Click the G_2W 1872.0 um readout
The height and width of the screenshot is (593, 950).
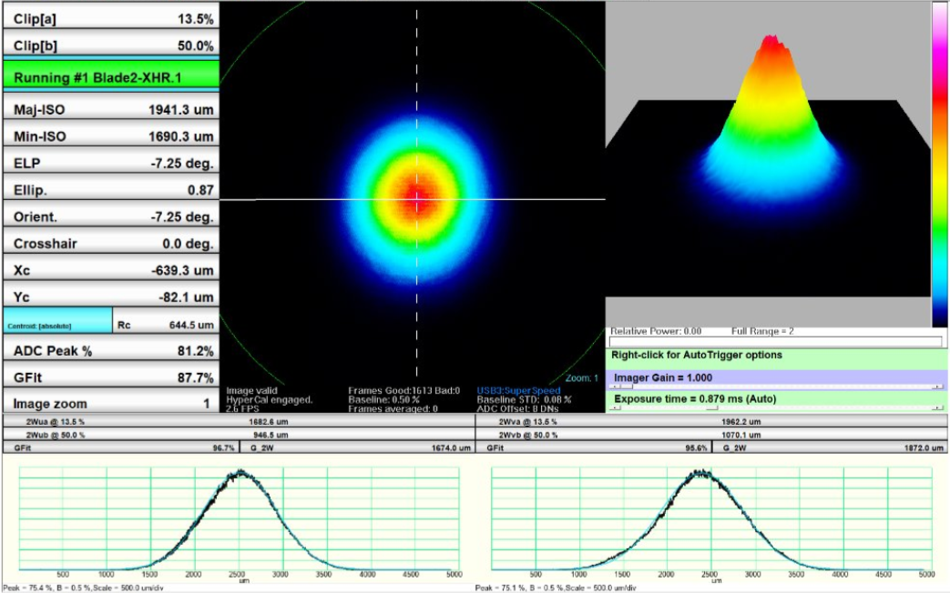(830, 447)
